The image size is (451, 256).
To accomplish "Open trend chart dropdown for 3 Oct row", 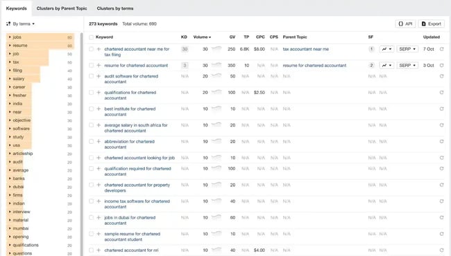I will pos(386,65).
